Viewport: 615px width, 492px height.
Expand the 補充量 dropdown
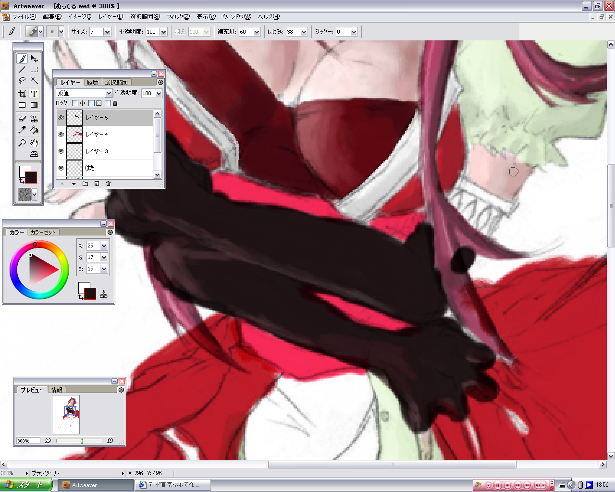pos(257,32)
